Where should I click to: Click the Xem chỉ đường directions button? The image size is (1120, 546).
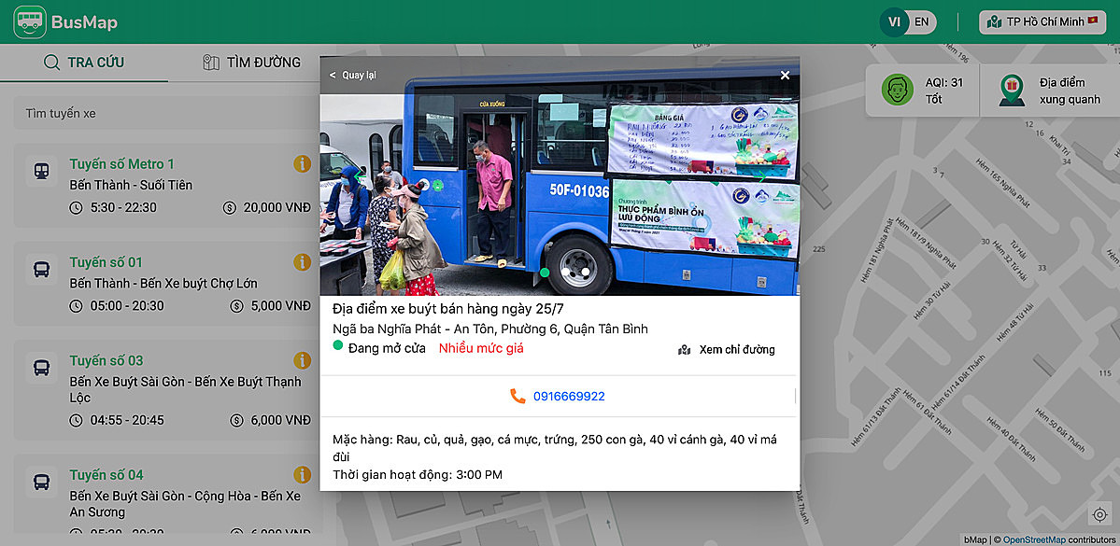pyautogui.click(x=737, y=349)
